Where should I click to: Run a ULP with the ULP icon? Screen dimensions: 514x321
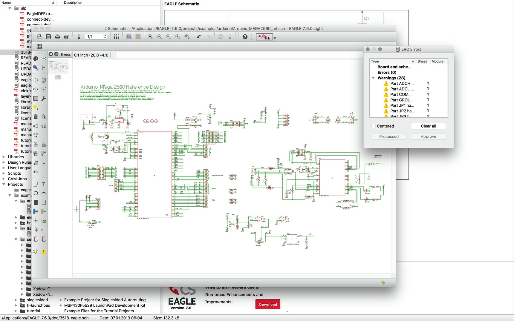(x=138, y=37)
